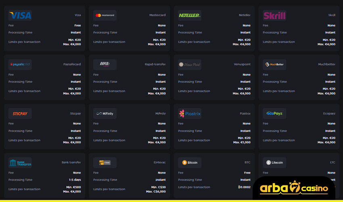Select the Litecoin logo

(x=274, y=162)
